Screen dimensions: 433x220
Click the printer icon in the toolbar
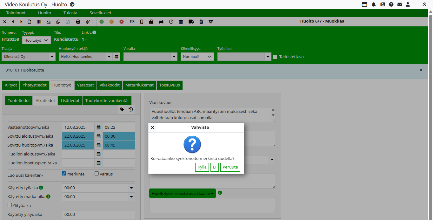tap(78, 22)
